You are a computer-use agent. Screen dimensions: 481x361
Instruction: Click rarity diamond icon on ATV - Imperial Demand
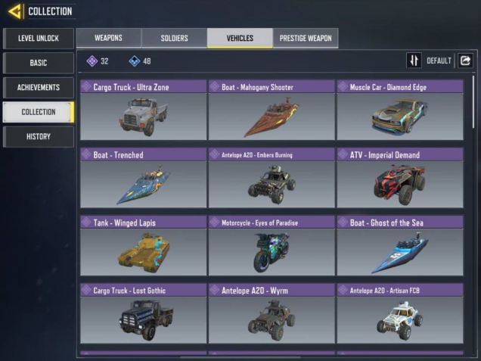pyautogui.click(x=343, y=154)
